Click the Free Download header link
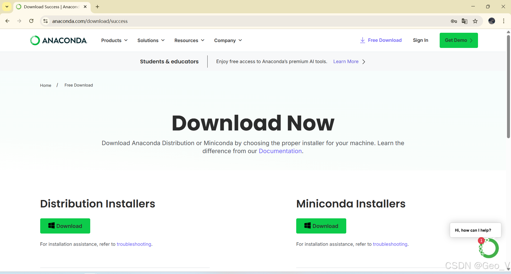 pyautogui.click(x=381, y=40)
